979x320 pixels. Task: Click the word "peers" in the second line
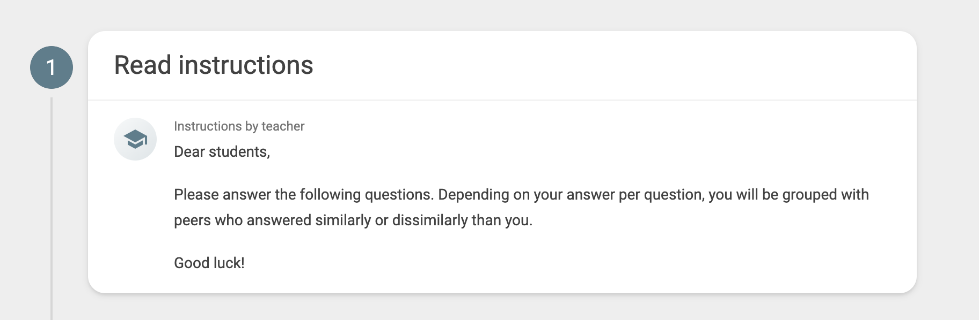192,220
